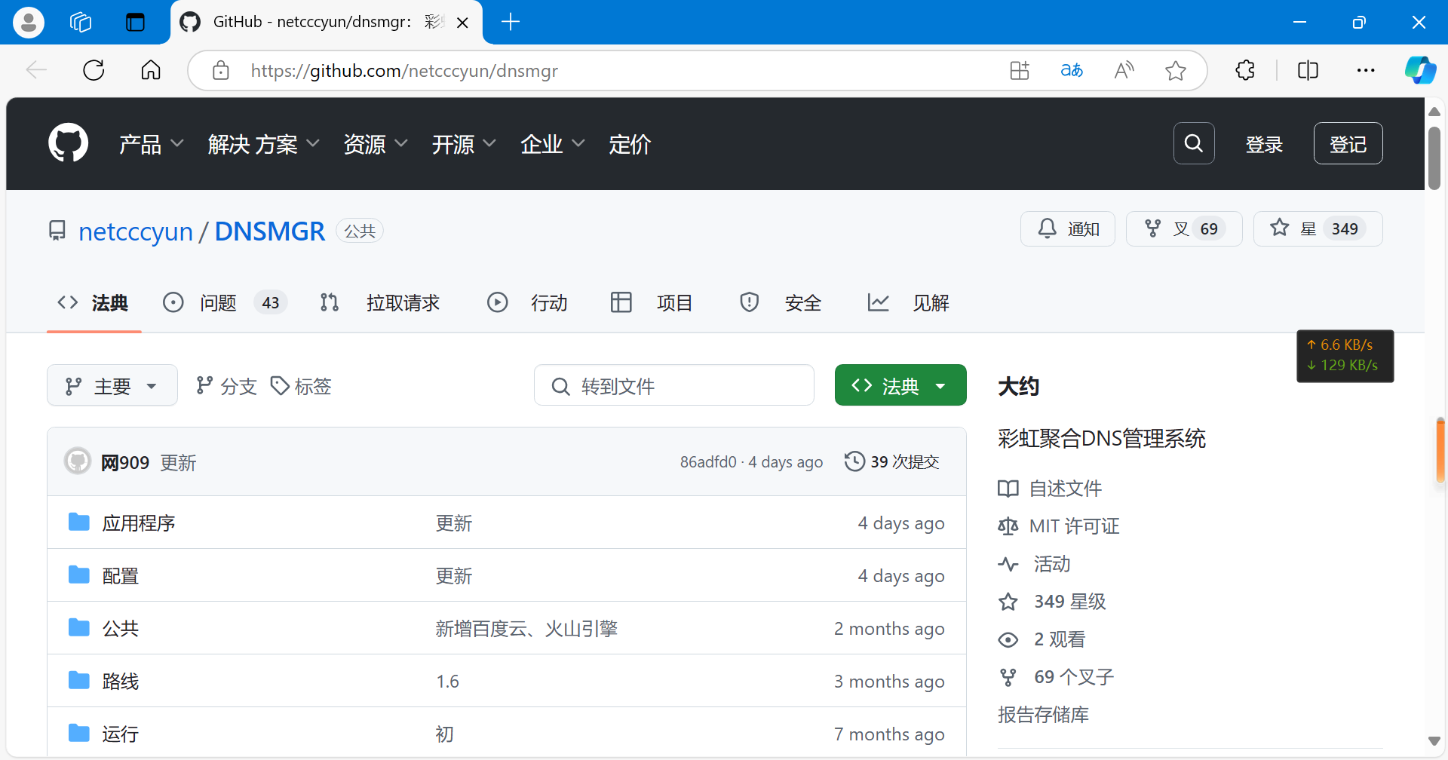Click the GitHub Octocat logo
Image resolution: width=1448 pixels, height=760 pixels.
[x=68, y=143]
